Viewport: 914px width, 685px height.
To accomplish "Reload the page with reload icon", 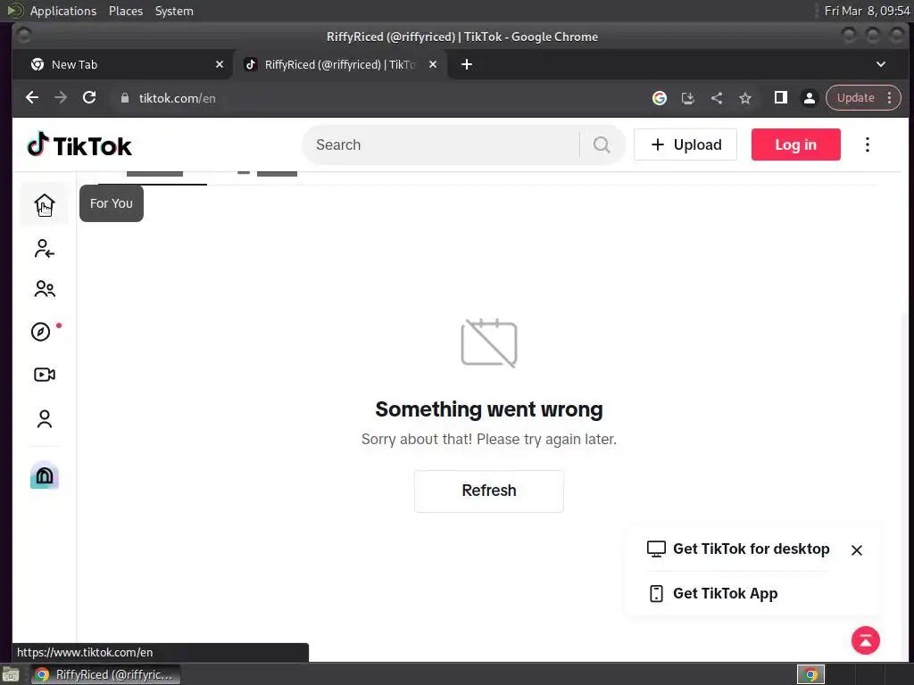I will (89, 98).
